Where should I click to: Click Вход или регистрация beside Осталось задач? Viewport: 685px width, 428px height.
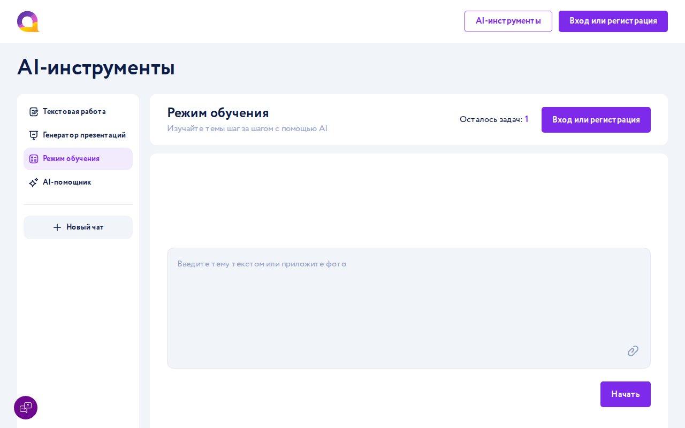pyautogui.click(x=596, y=120)
